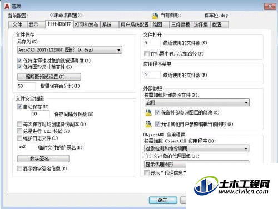Select the 打开和保存 tab
Viewport: 278px width, 209px height.
point(59,24)
